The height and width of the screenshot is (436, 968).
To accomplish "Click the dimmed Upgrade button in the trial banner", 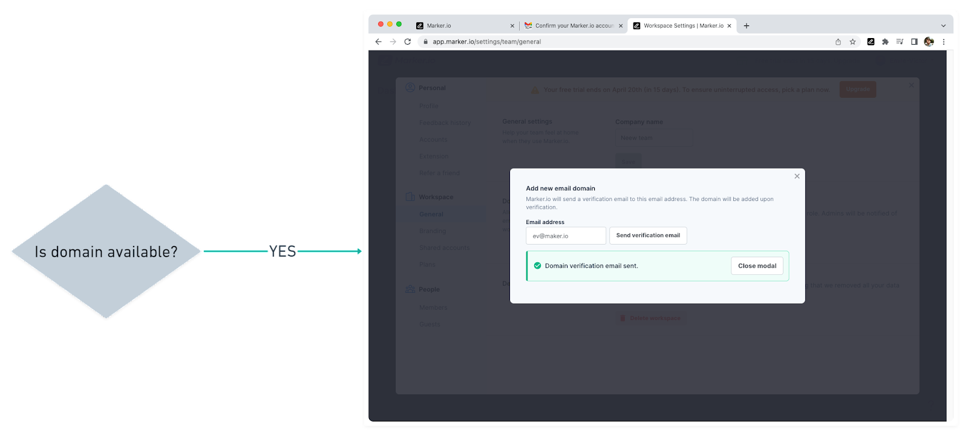I will click(x=857, y=89).
